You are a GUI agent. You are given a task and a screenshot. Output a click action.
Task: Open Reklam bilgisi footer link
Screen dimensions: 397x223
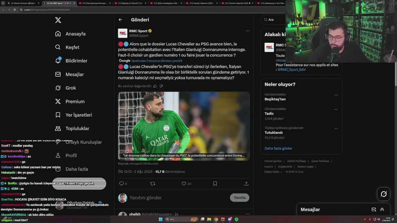point(306,167)
